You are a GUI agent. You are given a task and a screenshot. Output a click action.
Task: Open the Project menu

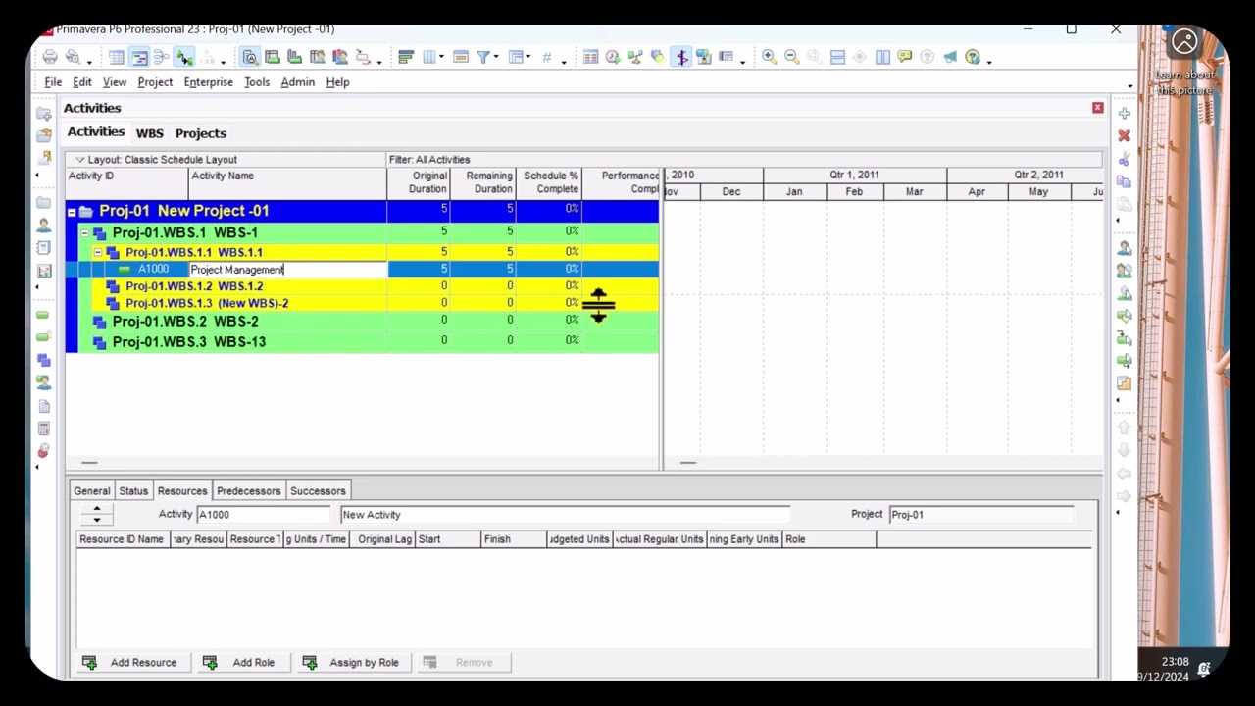coord(155,82)
